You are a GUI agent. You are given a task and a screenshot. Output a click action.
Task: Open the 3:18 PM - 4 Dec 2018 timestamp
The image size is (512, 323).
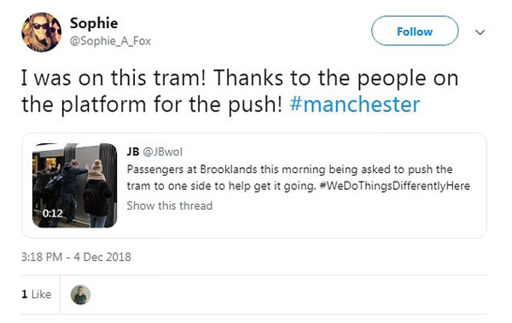click(x=76, y=257)
